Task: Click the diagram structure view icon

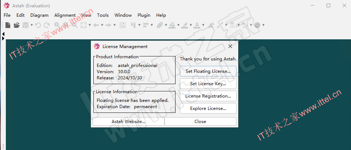Action: tap(123, 25)
